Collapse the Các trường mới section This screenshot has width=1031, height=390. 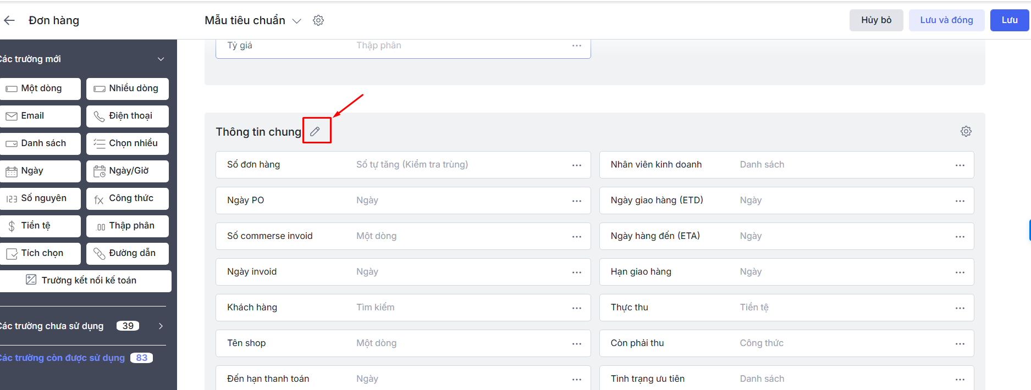[x=161, y=59]
